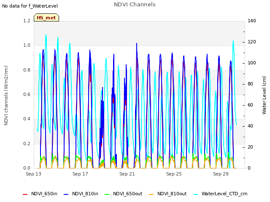Click the 20 water level tick label
The height and width of the screenshot is (202, 270).
tap(250, 147)
